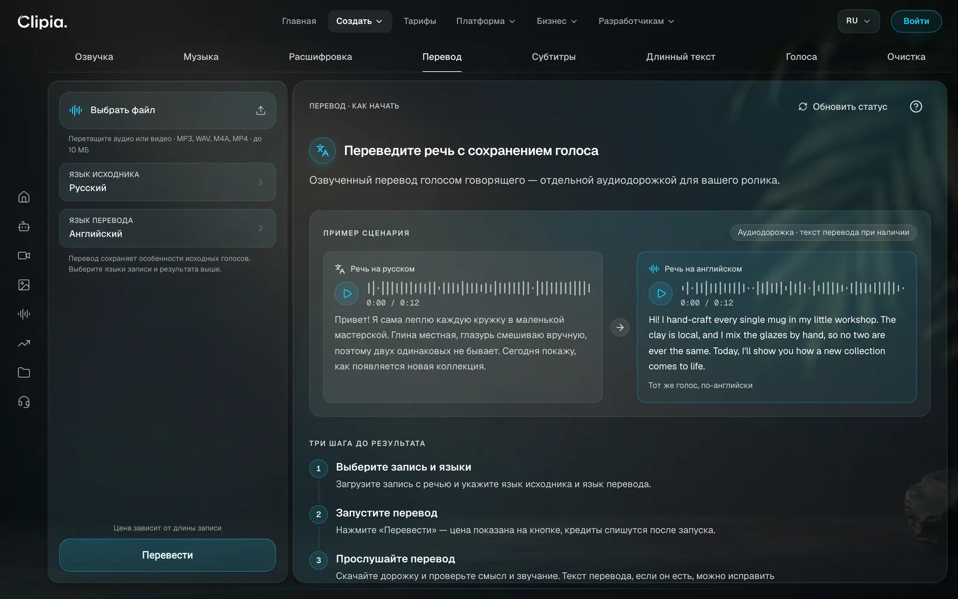Open the Создать dropdown menu

(359, 21)
